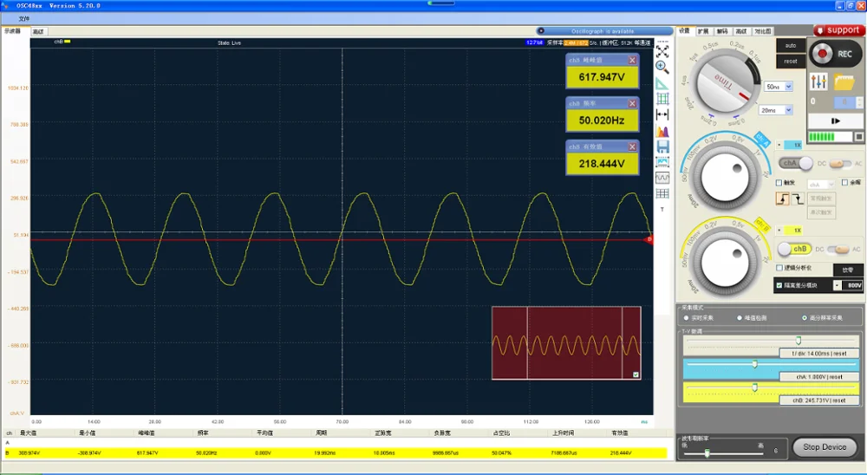Enable the 触发 trigger checkbox
The height and width of the screenshot is (475, 867).
tap(779, 183)
